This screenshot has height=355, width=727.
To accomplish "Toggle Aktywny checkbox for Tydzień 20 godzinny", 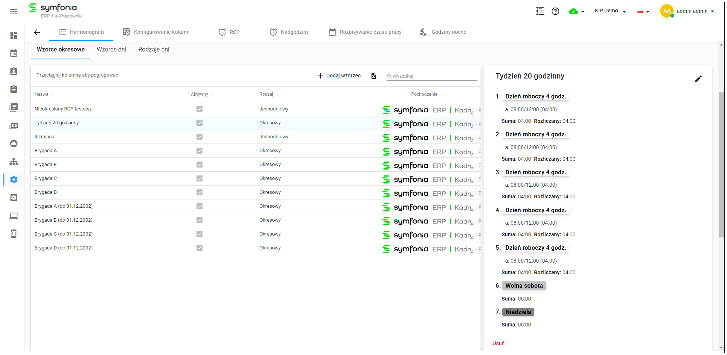I will [200, 123].
